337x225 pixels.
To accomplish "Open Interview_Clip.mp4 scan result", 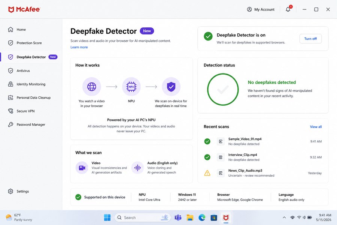I will coord(263,157).
